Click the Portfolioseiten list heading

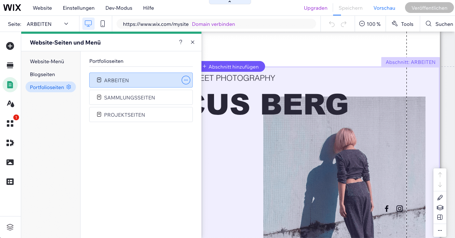point(106,61)
